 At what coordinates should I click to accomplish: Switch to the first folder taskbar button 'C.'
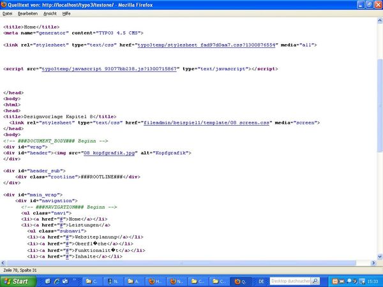pos(92,281)
